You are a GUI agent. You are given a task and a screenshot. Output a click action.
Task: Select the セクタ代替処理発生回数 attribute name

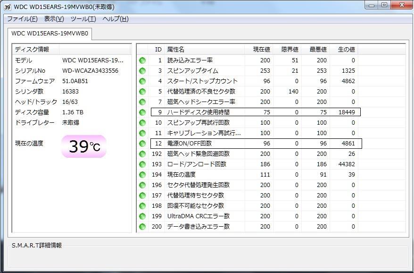[x=199, y=185]
